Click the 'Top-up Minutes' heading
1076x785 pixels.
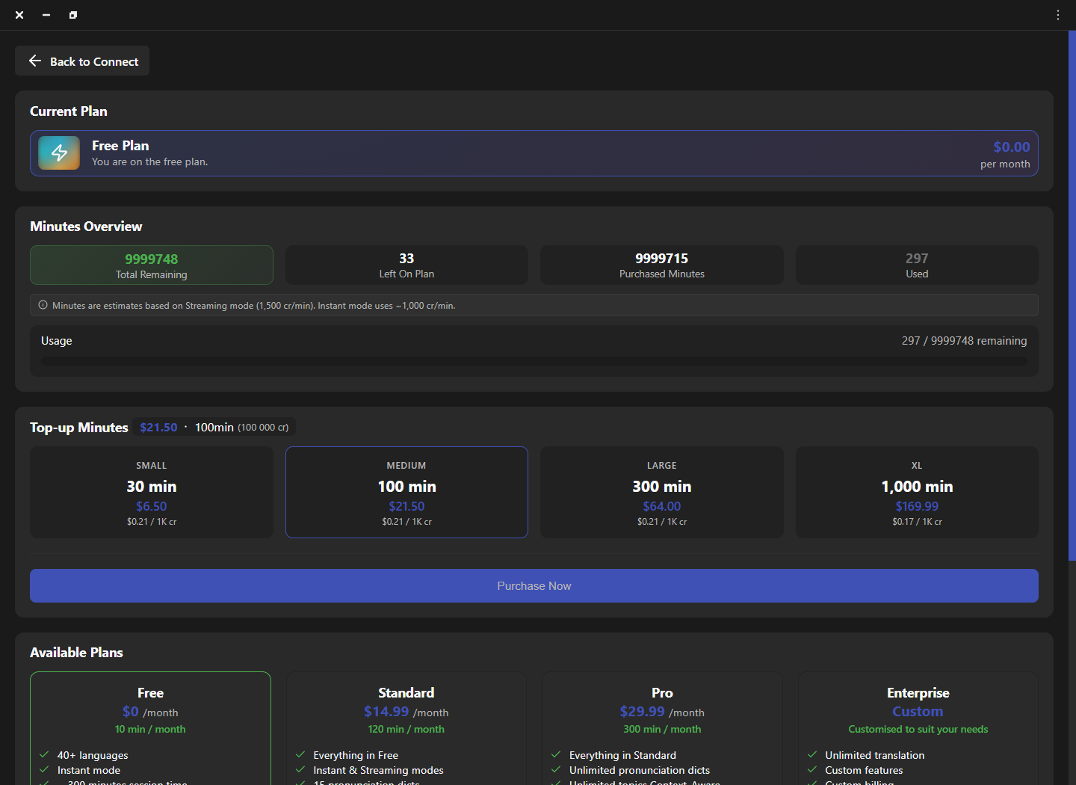coord(79,428)
